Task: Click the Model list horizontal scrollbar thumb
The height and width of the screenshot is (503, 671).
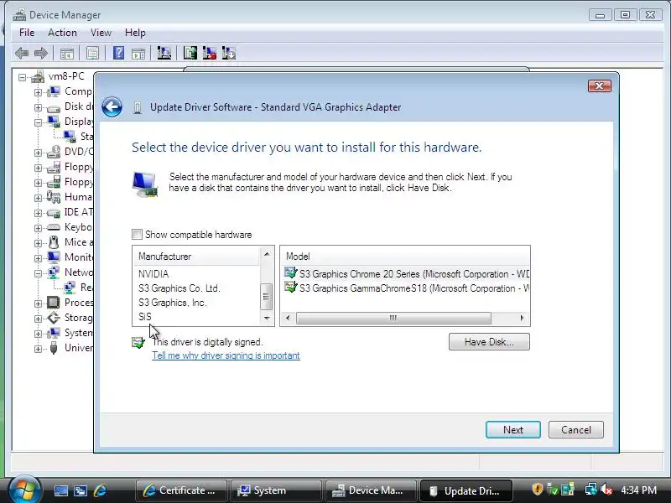Action: coord(393,319)
